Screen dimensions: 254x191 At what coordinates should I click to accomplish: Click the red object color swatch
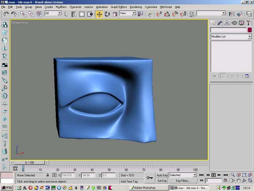pyautogui.click(x=250, y=30)
